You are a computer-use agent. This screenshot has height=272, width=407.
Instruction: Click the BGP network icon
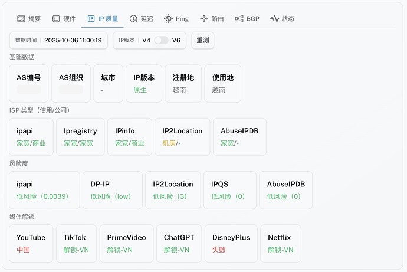(x=239, y=19)
